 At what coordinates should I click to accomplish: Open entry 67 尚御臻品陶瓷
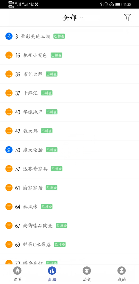(x=69, y=226)
